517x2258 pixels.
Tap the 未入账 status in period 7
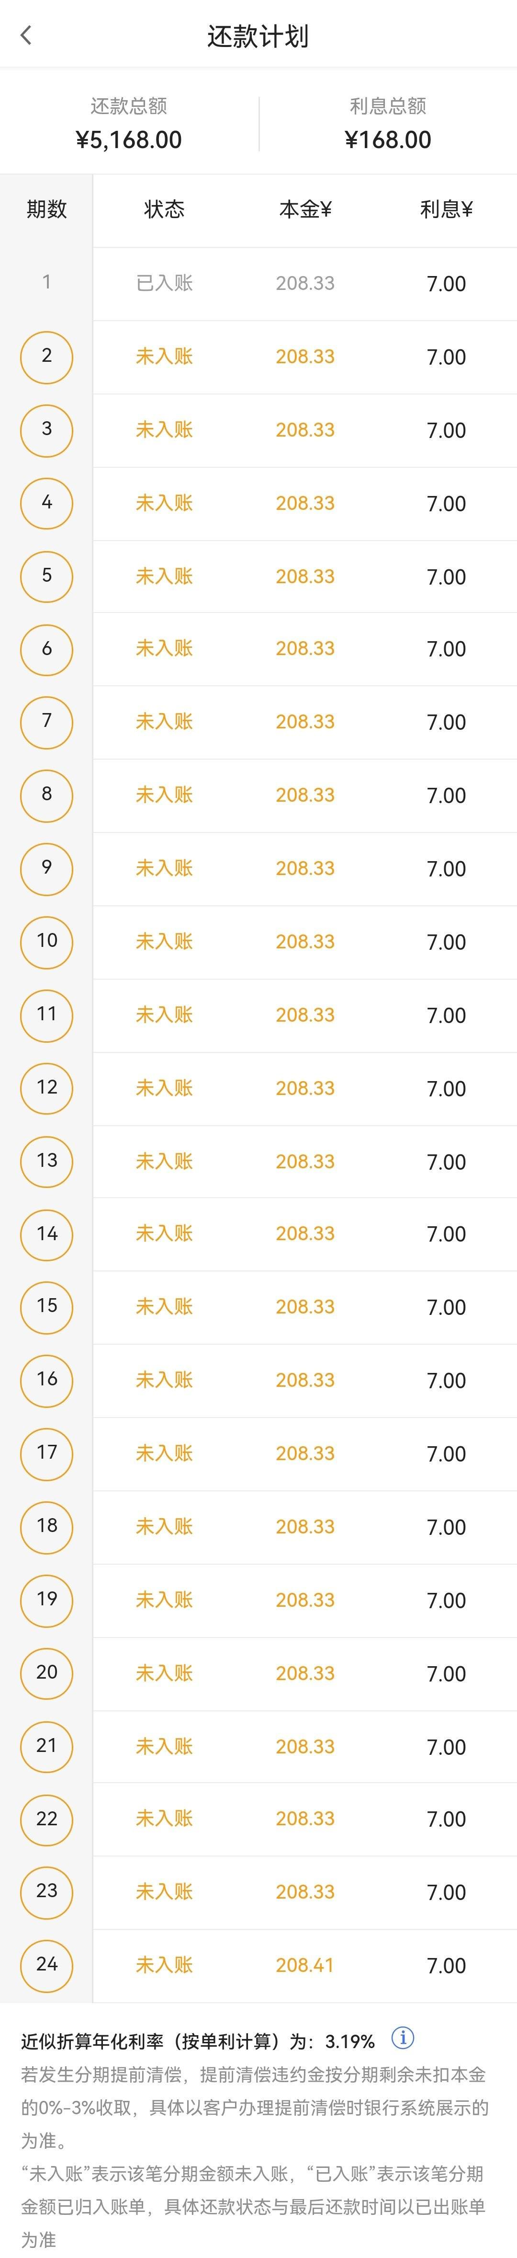(164, 722)
